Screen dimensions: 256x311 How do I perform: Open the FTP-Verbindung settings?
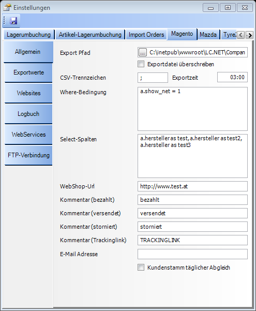coord(28,155)
